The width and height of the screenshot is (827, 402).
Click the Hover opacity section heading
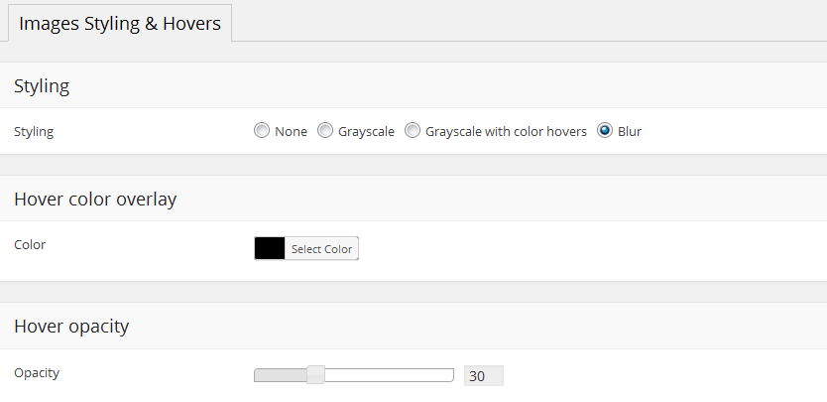click(71, 326)
